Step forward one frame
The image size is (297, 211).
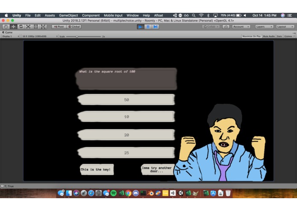(x=155, y=26)
